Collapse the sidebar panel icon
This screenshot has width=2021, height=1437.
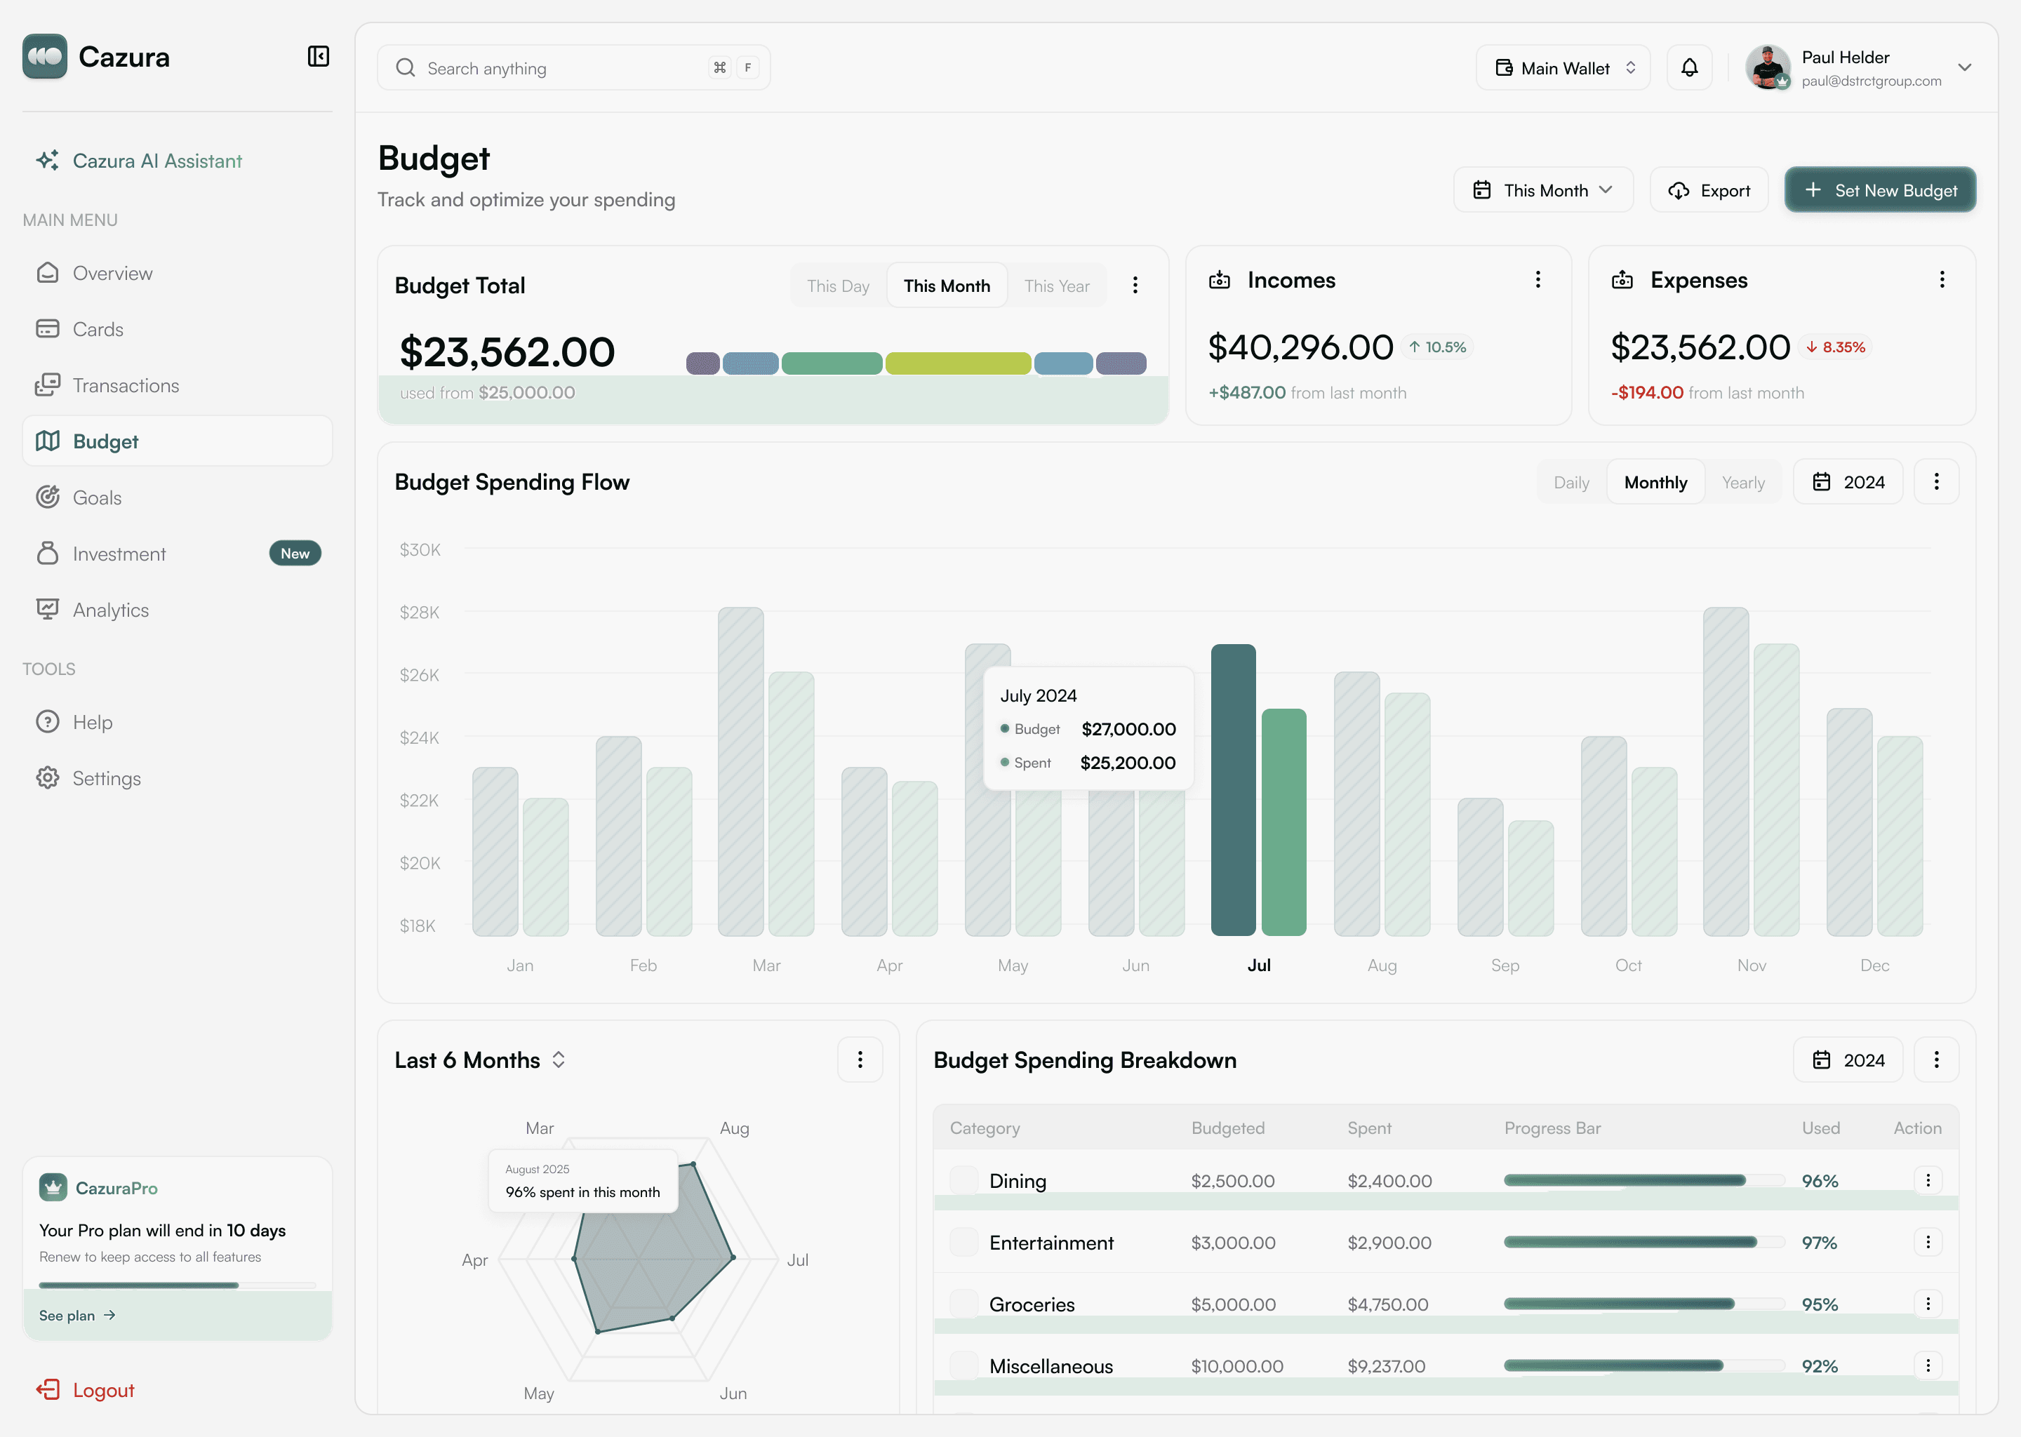point(318,57)
